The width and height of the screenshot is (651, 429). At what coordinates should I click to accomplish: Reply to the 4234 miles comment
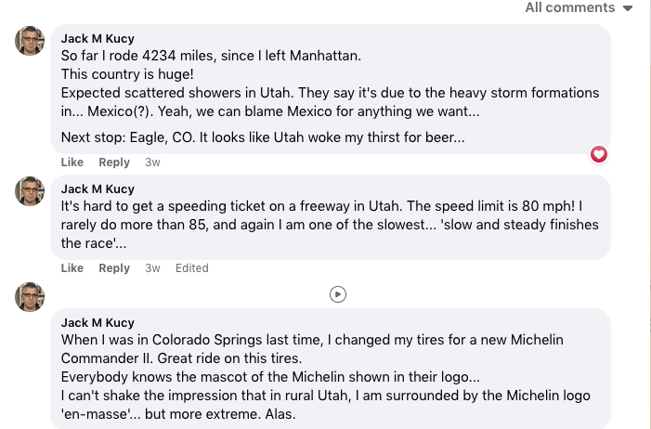click(114, 162)
